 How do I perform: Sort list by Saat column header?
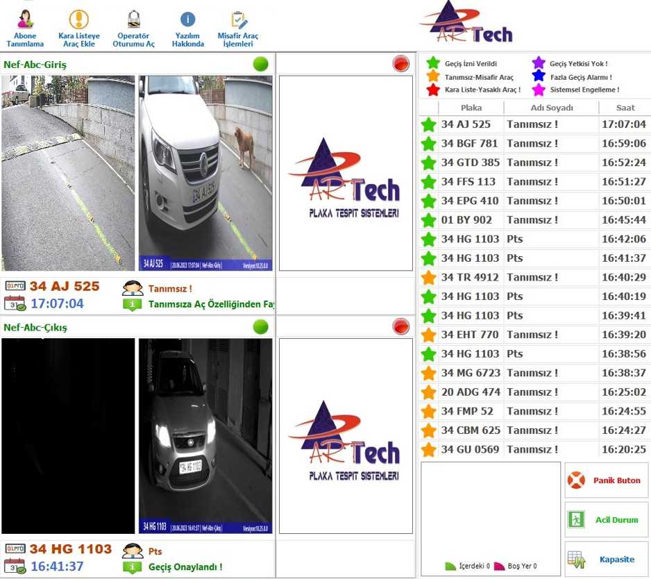tap(625, 108)
